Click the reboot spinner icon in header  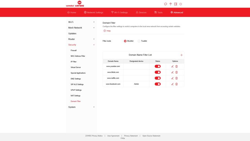181,4
